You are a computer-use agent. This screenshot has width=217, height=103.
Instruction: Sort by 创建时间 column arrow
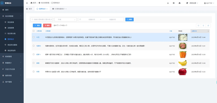click(x=208, y=31)
